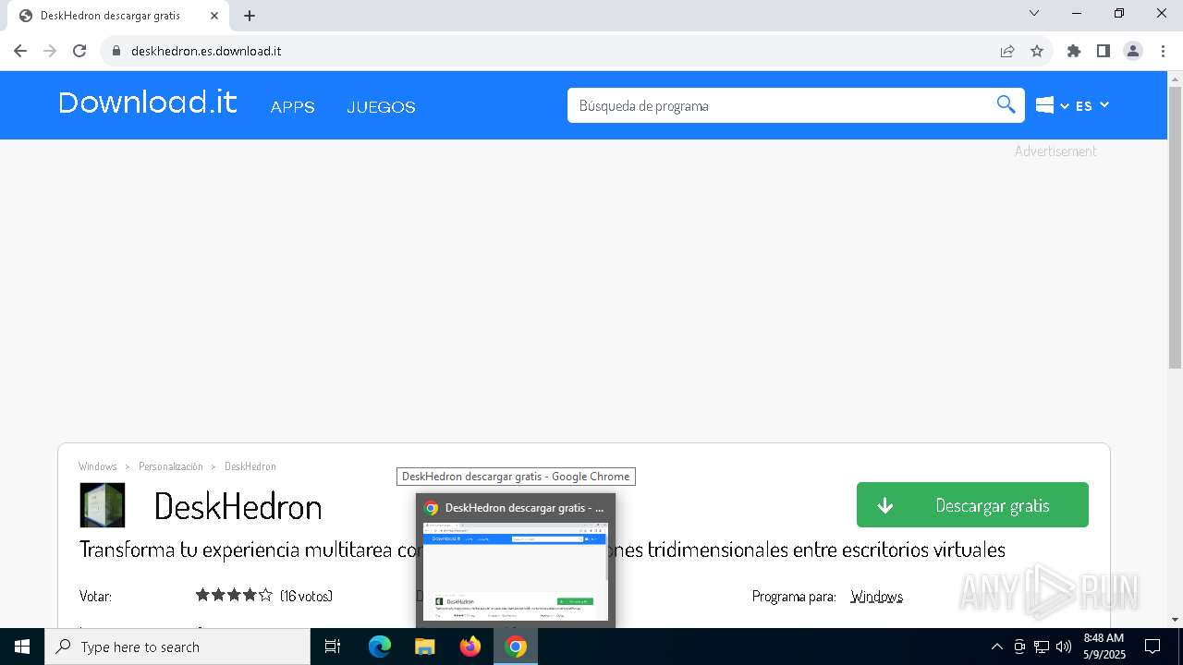Go back with the browser back arrow
The image size is (1183, 665).
tap(20, 51)
